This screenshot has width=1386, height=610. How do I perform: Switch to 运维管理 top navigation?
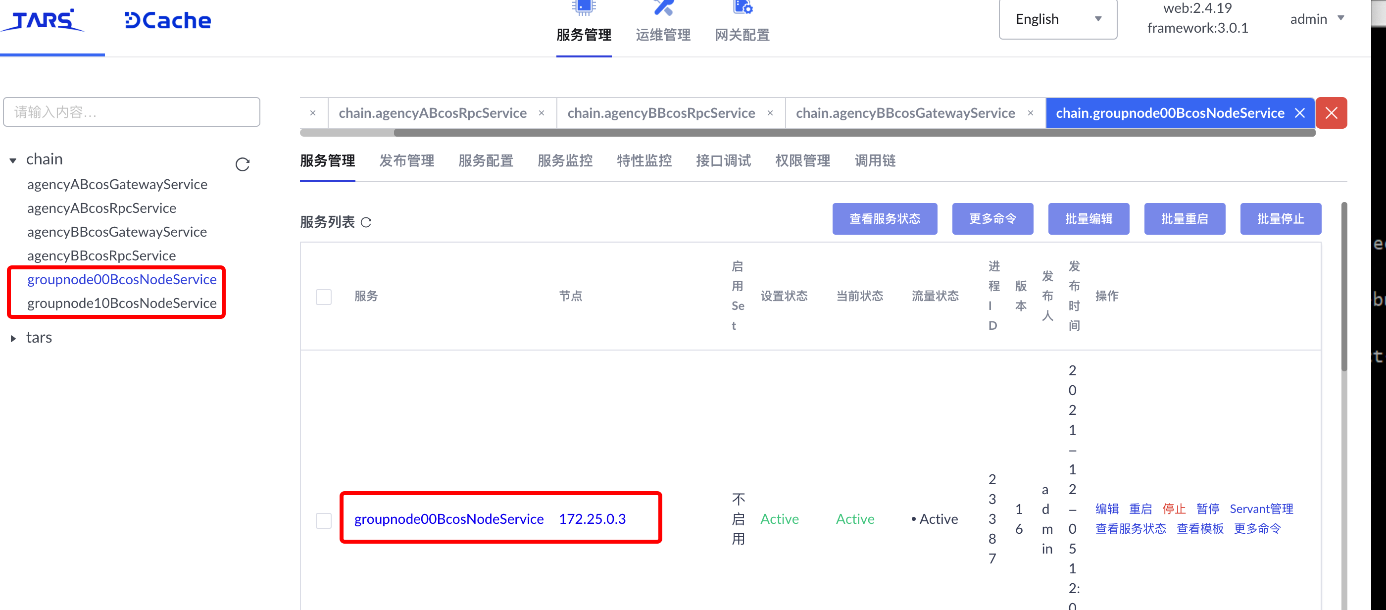coord(663,35)
